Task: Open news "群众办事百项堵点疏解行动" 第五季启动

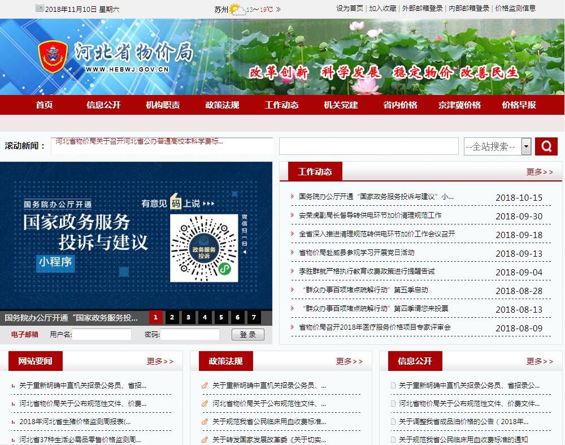Action: (365, 290)
